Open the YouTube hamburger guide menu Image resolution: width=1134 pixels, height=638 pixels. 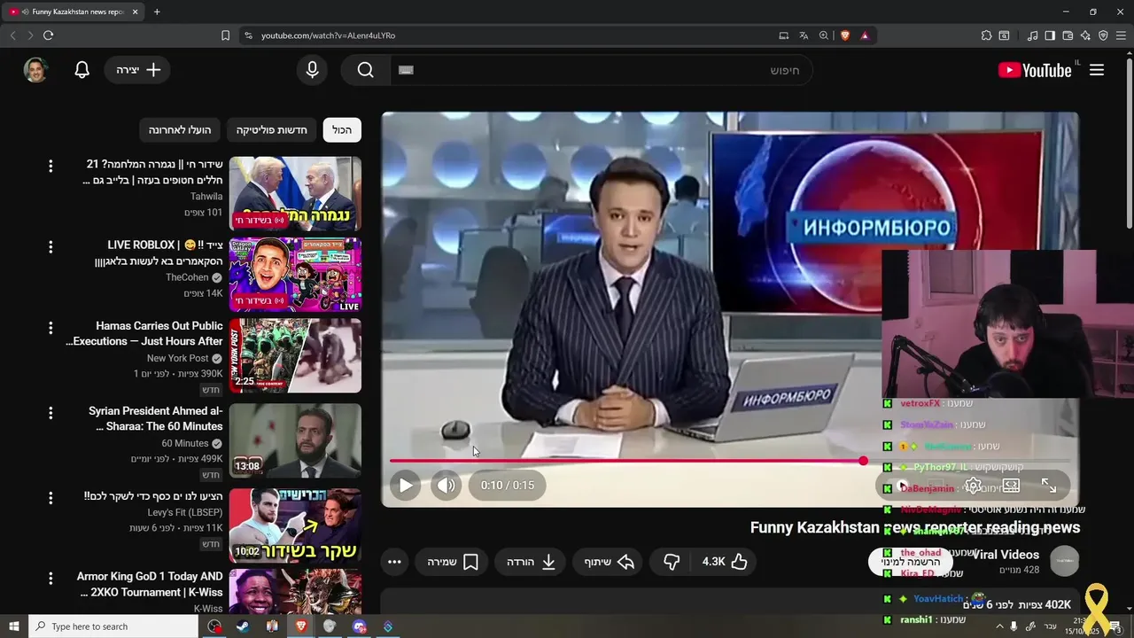(x=1097, y=70)
